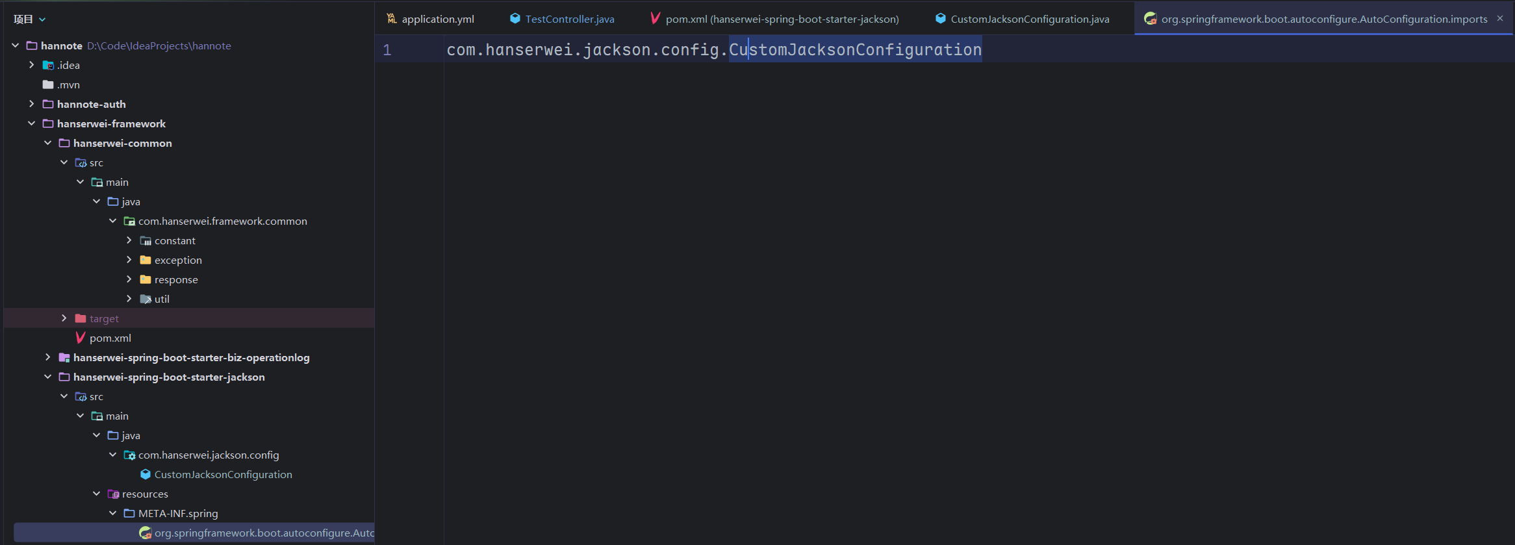Close the AutoConfiguration.imports editor tab
This screenshot has width=1515, height=545.
(1500, 18)
